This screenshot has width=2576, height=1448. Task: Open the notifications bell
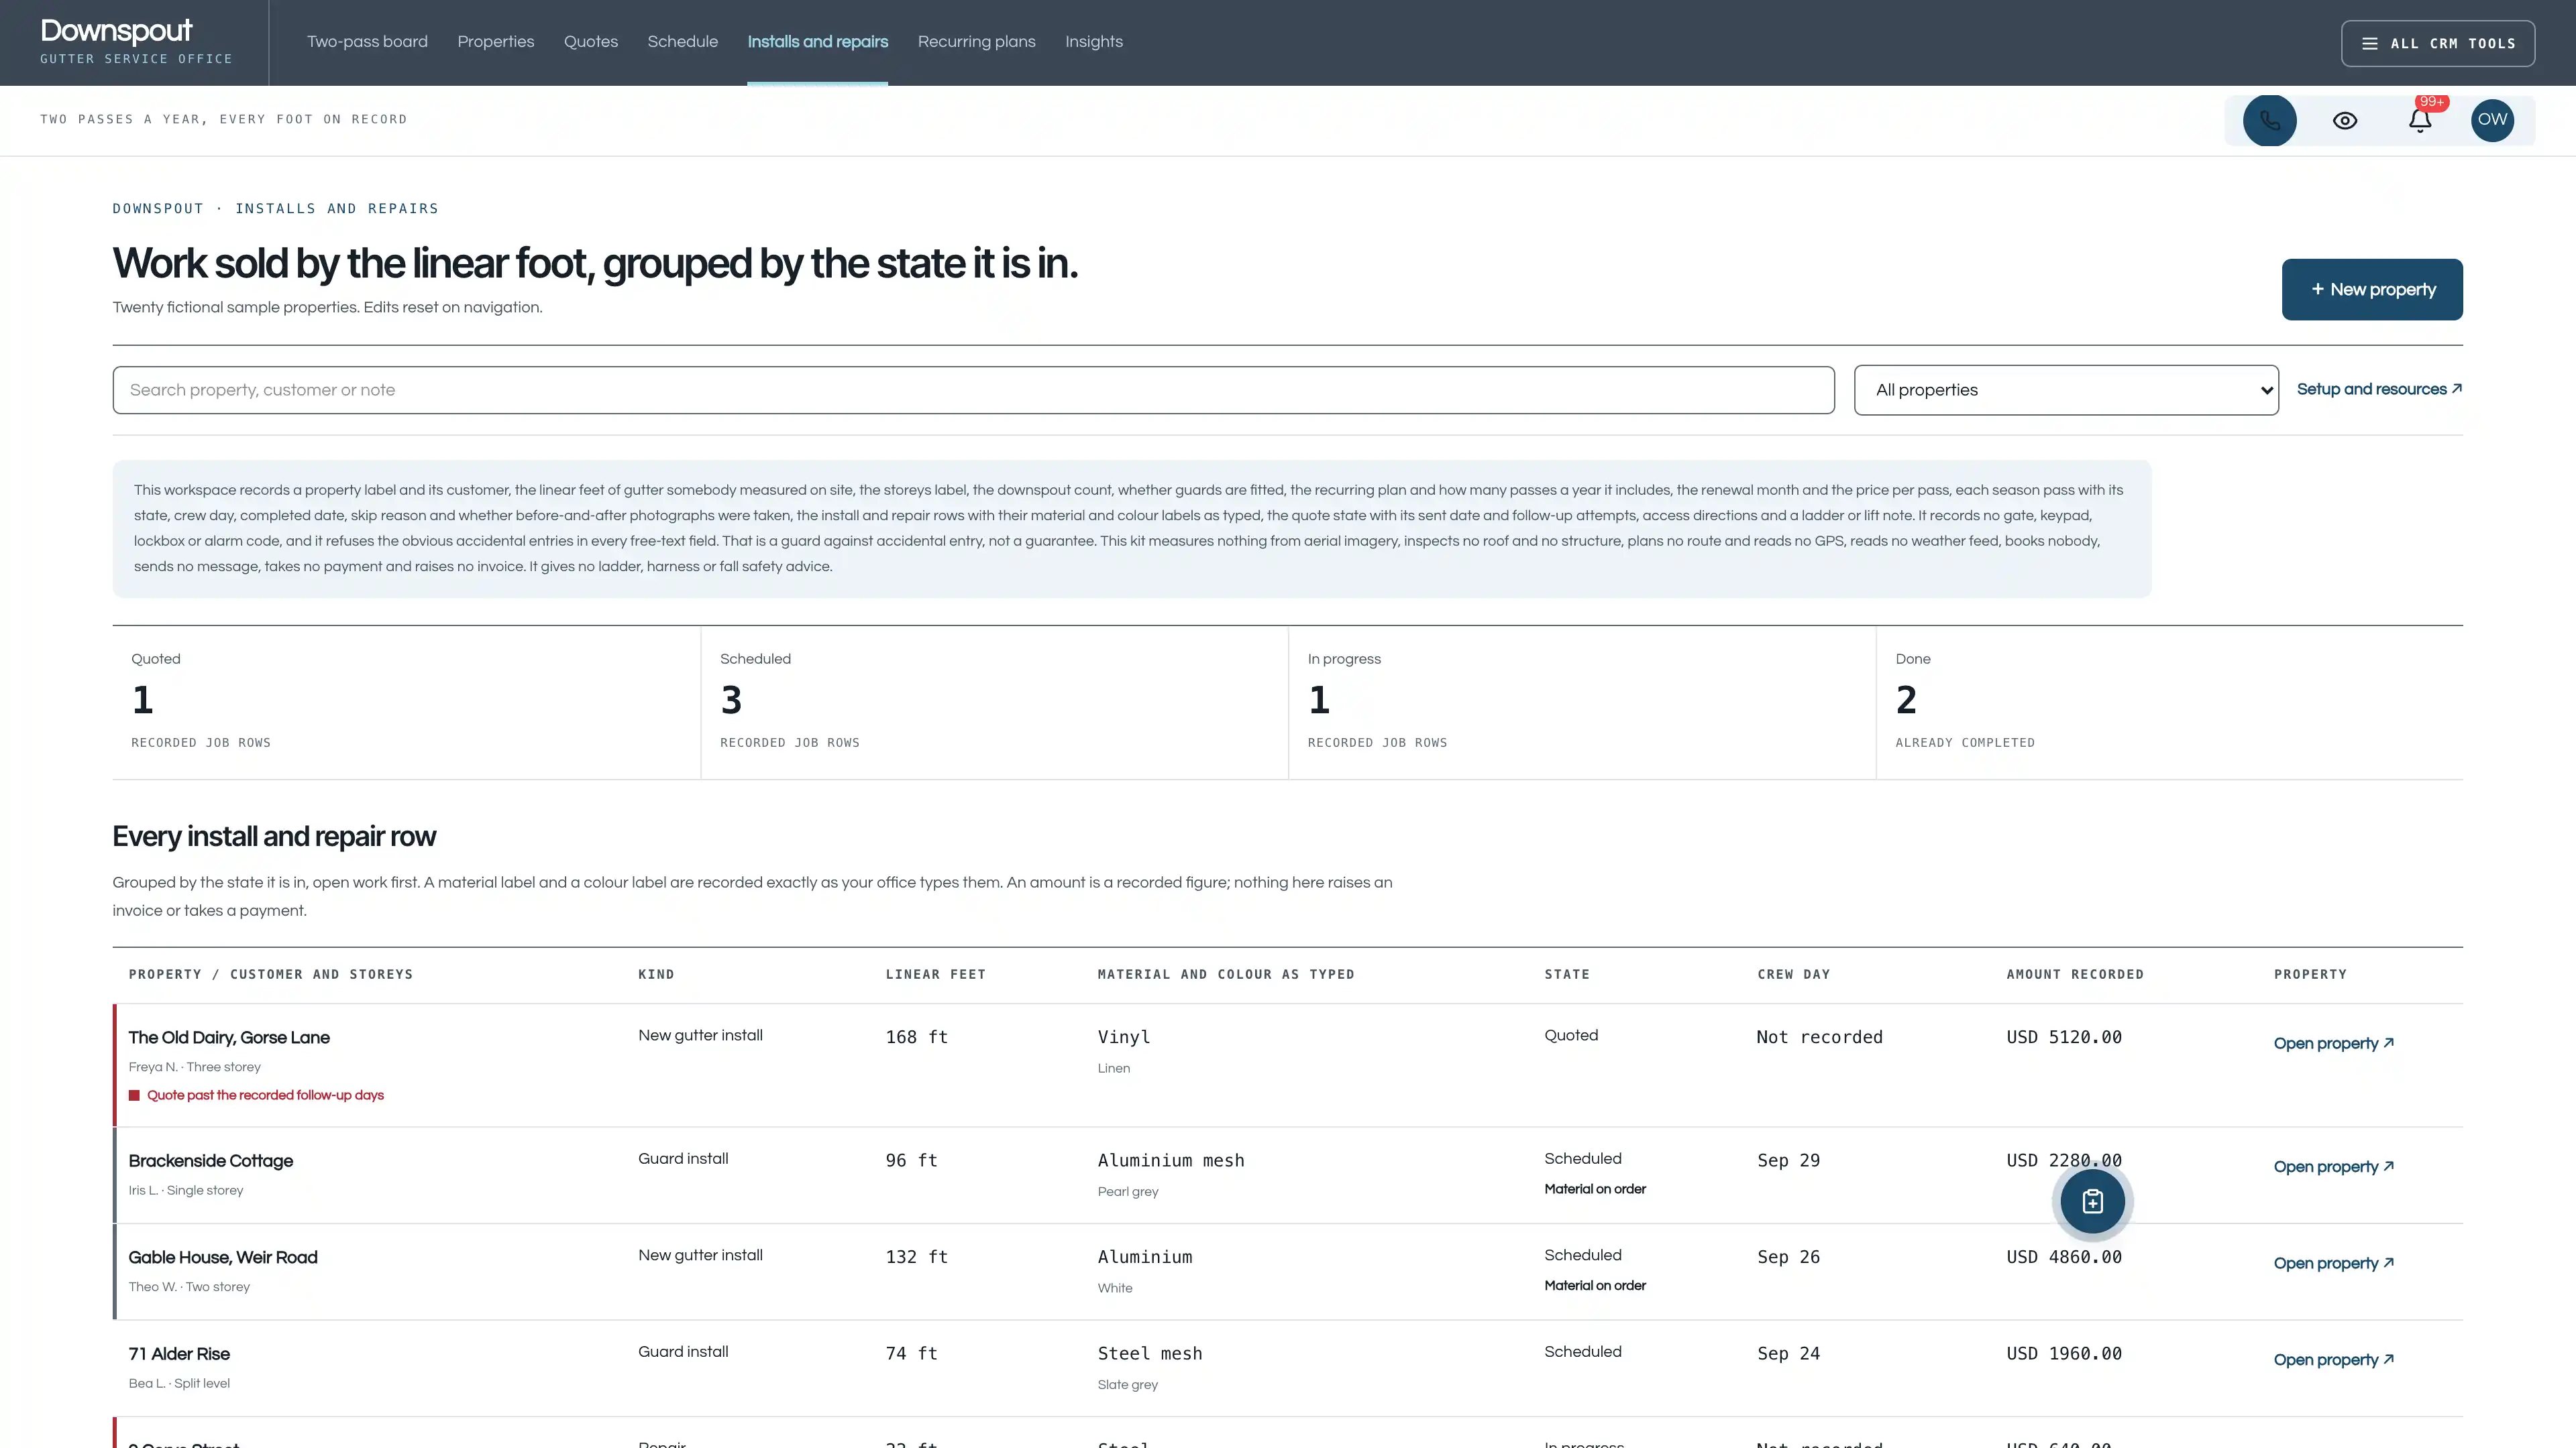2419,120
